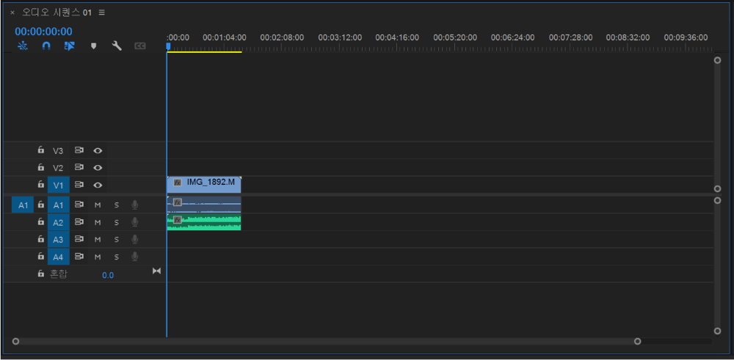Toggle lock on 혼합 mix track

click(x=41, y=273)
